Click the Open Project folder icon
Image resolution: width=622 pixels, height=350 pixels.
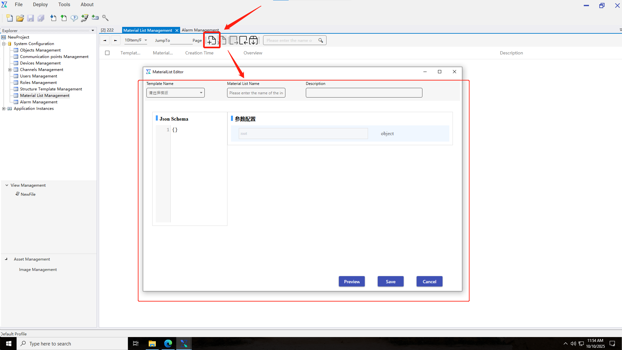coord(20,18)
